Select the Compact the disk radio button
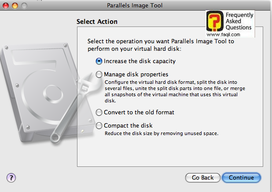The width and height of the screenshot is (272, 192). coord(99,125)
